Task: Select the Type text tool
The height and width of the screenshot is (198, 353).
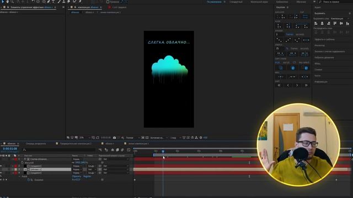Action: (x=54, y=1)
